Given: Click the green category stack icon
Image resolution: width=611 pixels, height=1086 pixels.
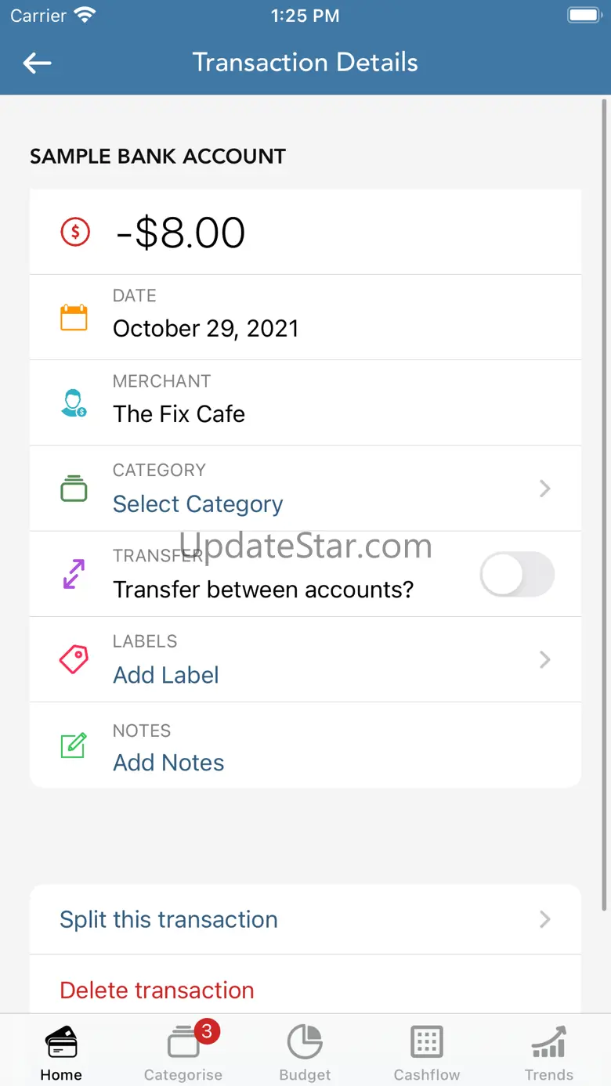Looking at the screenshot, I should tap(74, 489).
